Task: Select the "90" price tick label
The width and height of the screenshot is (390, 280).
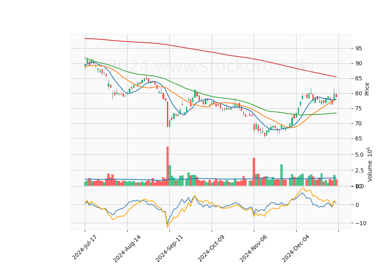Action: [359, 64]
